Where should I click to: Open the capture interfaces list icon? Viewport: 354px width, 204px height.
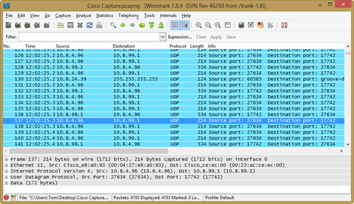tap(8, 25)
